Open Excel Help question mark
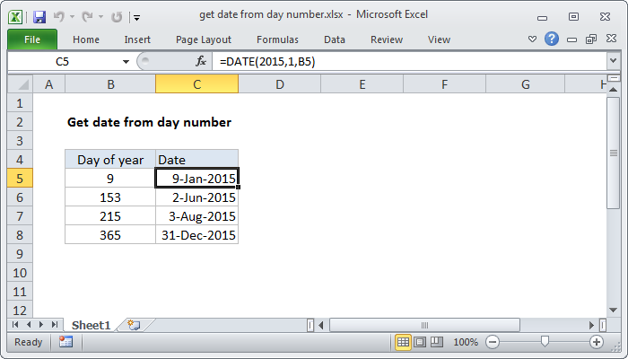Screen dimensions: 628x359 (552, 39)
